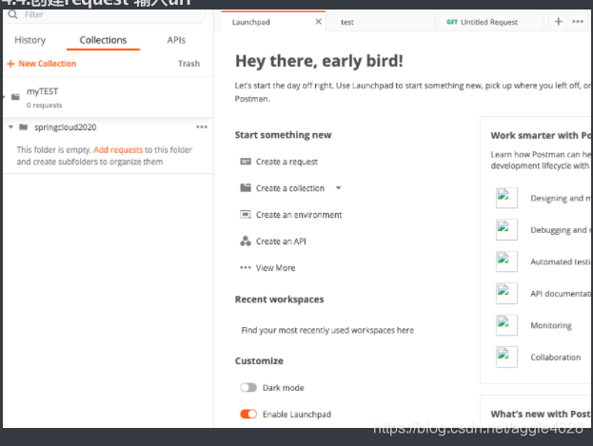Open the springcloud2020 three-dot options menu

(202, 127)
